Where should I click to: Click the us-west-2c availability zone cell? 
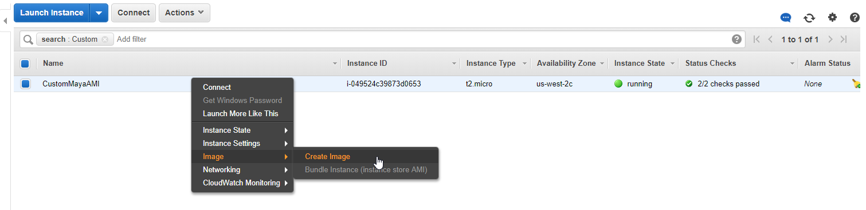click(554, 84)
